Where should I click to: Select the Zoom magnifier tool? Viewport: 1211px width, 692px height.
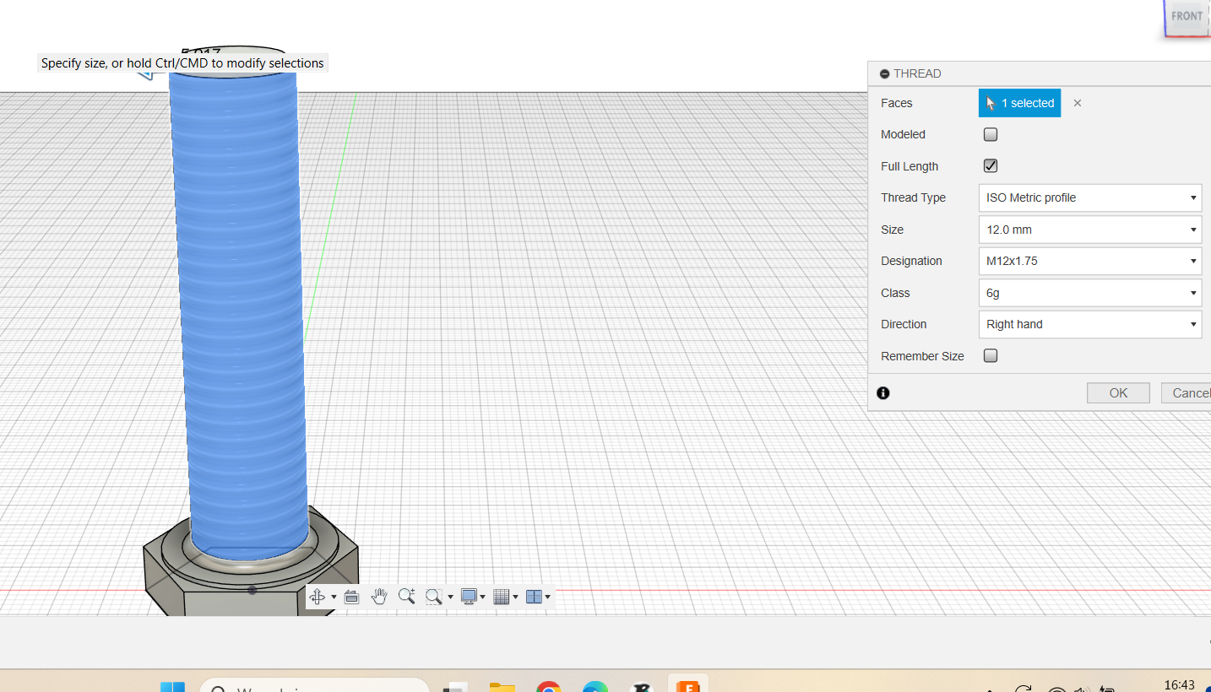(x=406, y=597)
